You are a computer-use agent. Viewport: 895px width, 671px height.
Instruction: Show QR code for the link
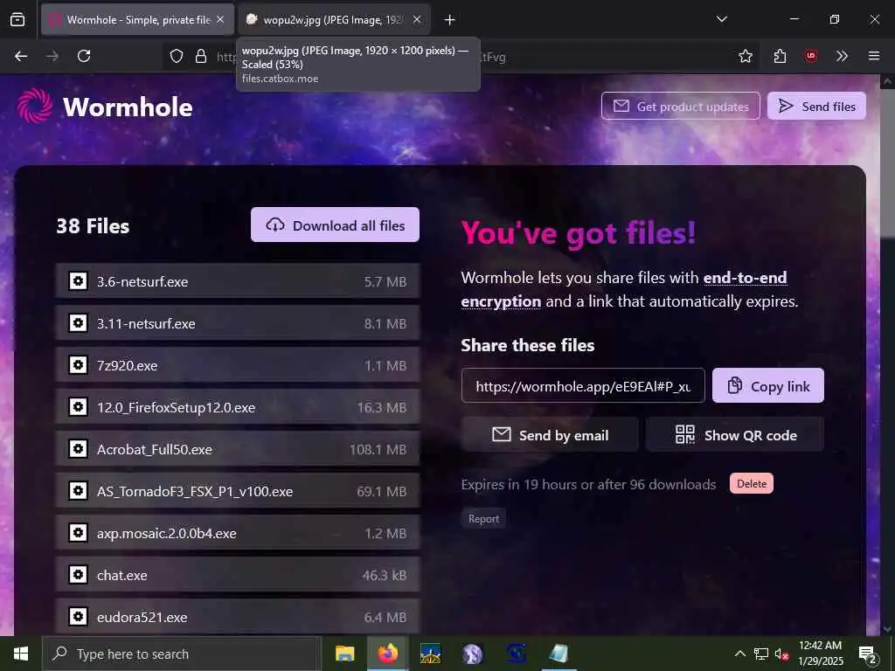click(735, 435)
